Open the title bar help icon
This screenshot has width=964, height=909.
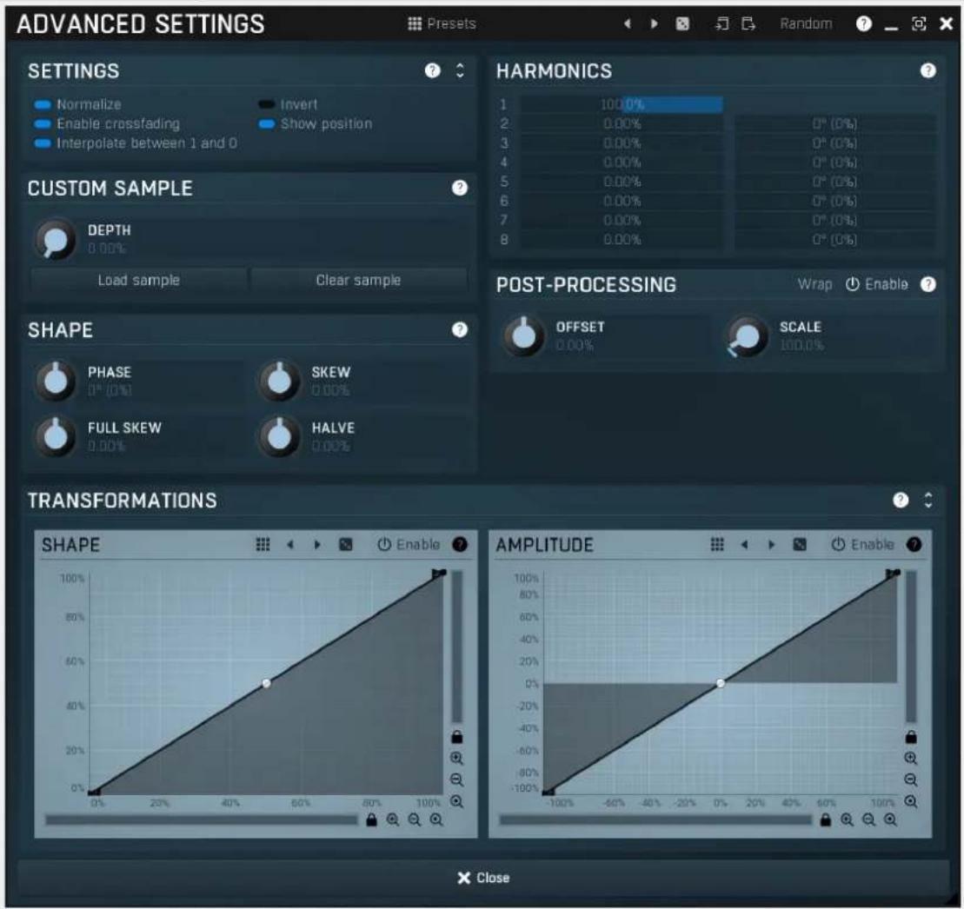(863, 23)
